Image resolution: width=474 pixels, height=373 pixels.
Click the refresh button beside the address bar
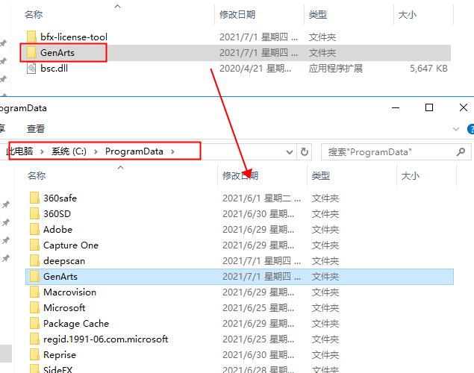coord(305,151)
